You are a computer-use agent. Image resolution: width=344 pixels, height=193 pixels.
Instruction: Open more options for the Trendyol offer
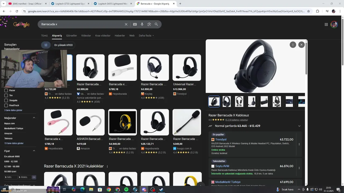[x=299, y=144]
